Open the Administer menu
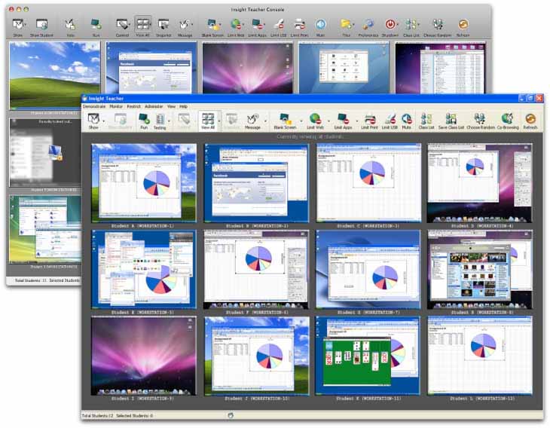Viewport: 550px width, 428px height. [154, 106]
